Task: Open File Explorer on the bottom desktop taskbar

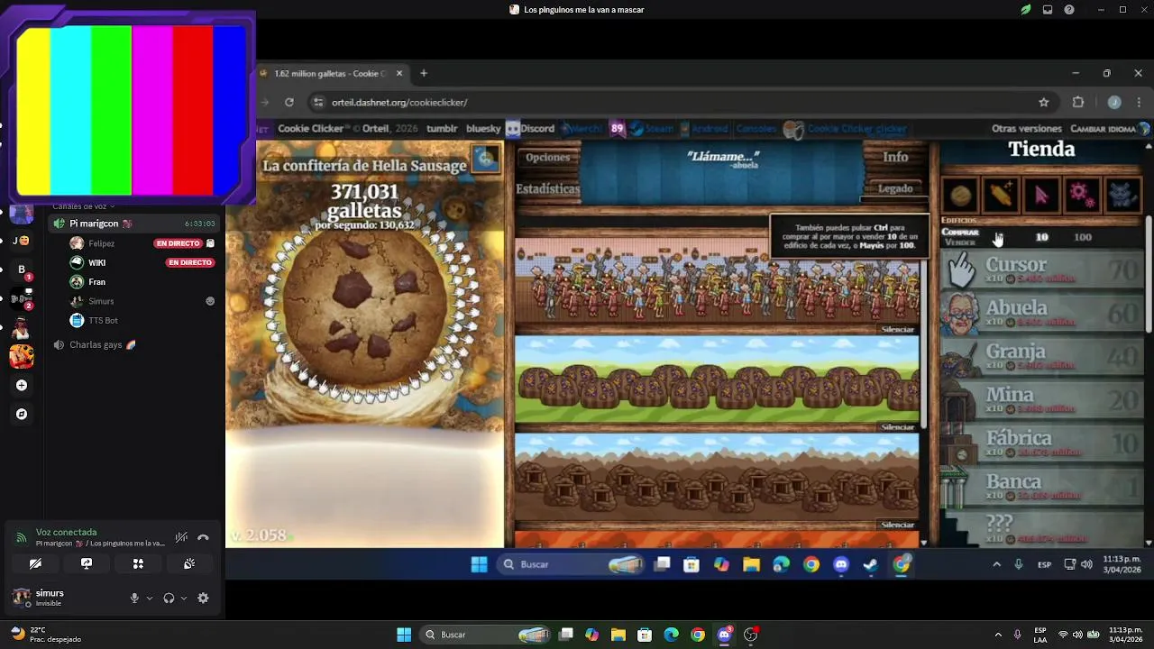Action: click(618, 635)
